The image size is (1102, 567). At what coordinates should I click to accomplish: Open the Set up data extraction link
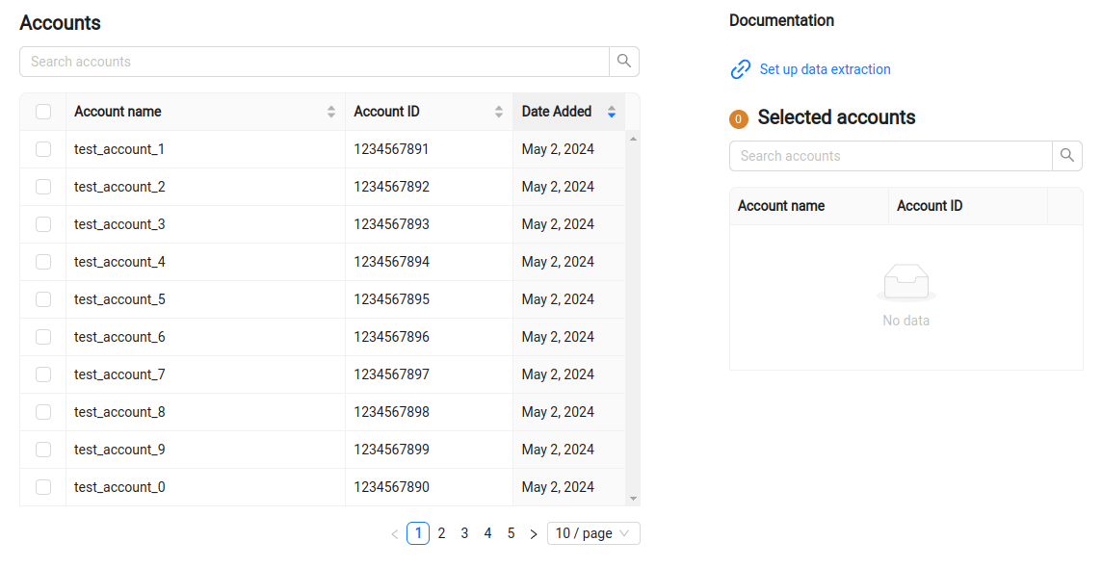(x=825, y=69)
